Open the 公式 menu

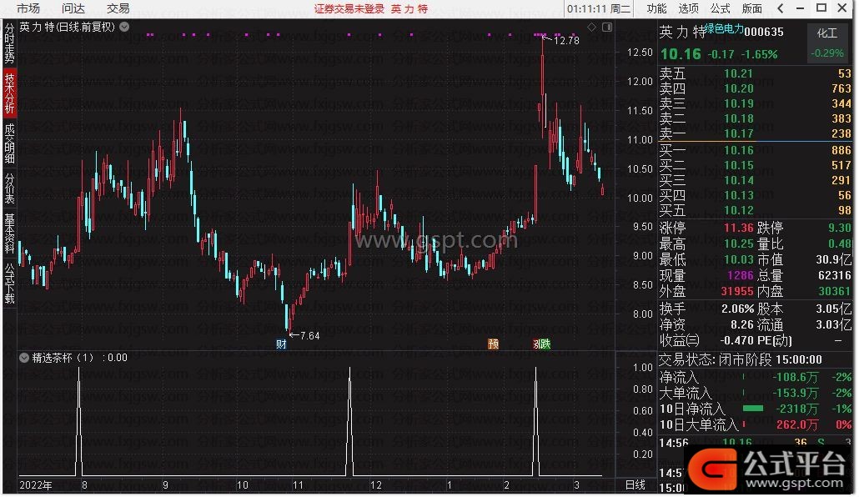click(x=720, y=8)
